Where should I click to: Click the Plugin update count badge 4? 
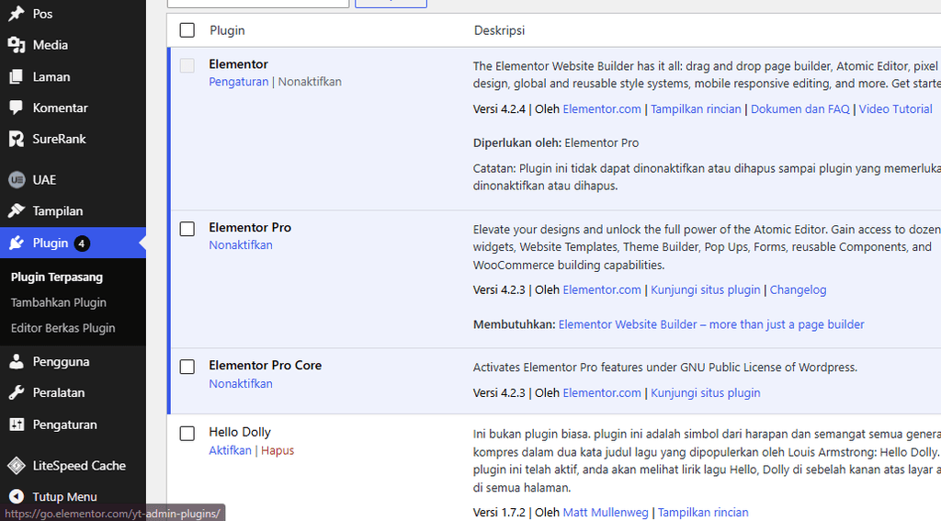82,244
